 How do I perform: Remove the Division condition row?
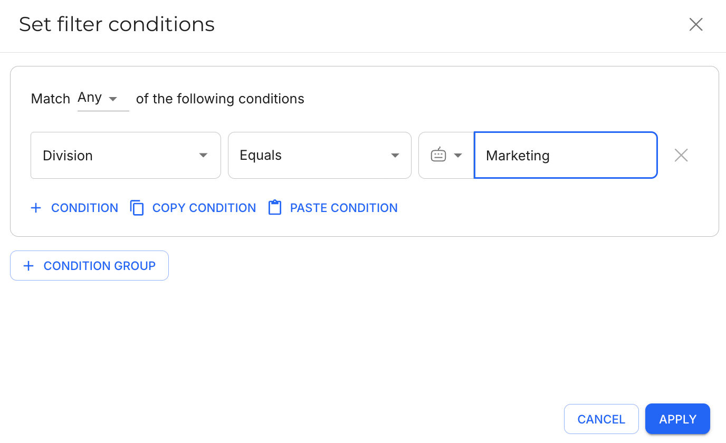tap(681, 155)
